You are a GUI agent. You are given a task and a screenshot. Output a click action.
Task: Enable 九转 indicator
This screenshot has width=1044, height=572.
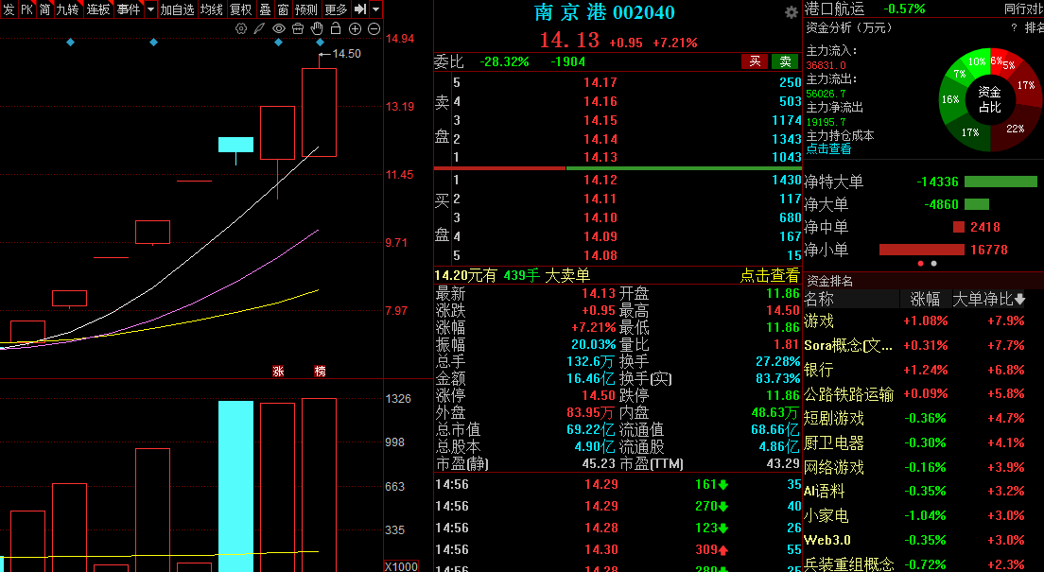coord(68,9)
